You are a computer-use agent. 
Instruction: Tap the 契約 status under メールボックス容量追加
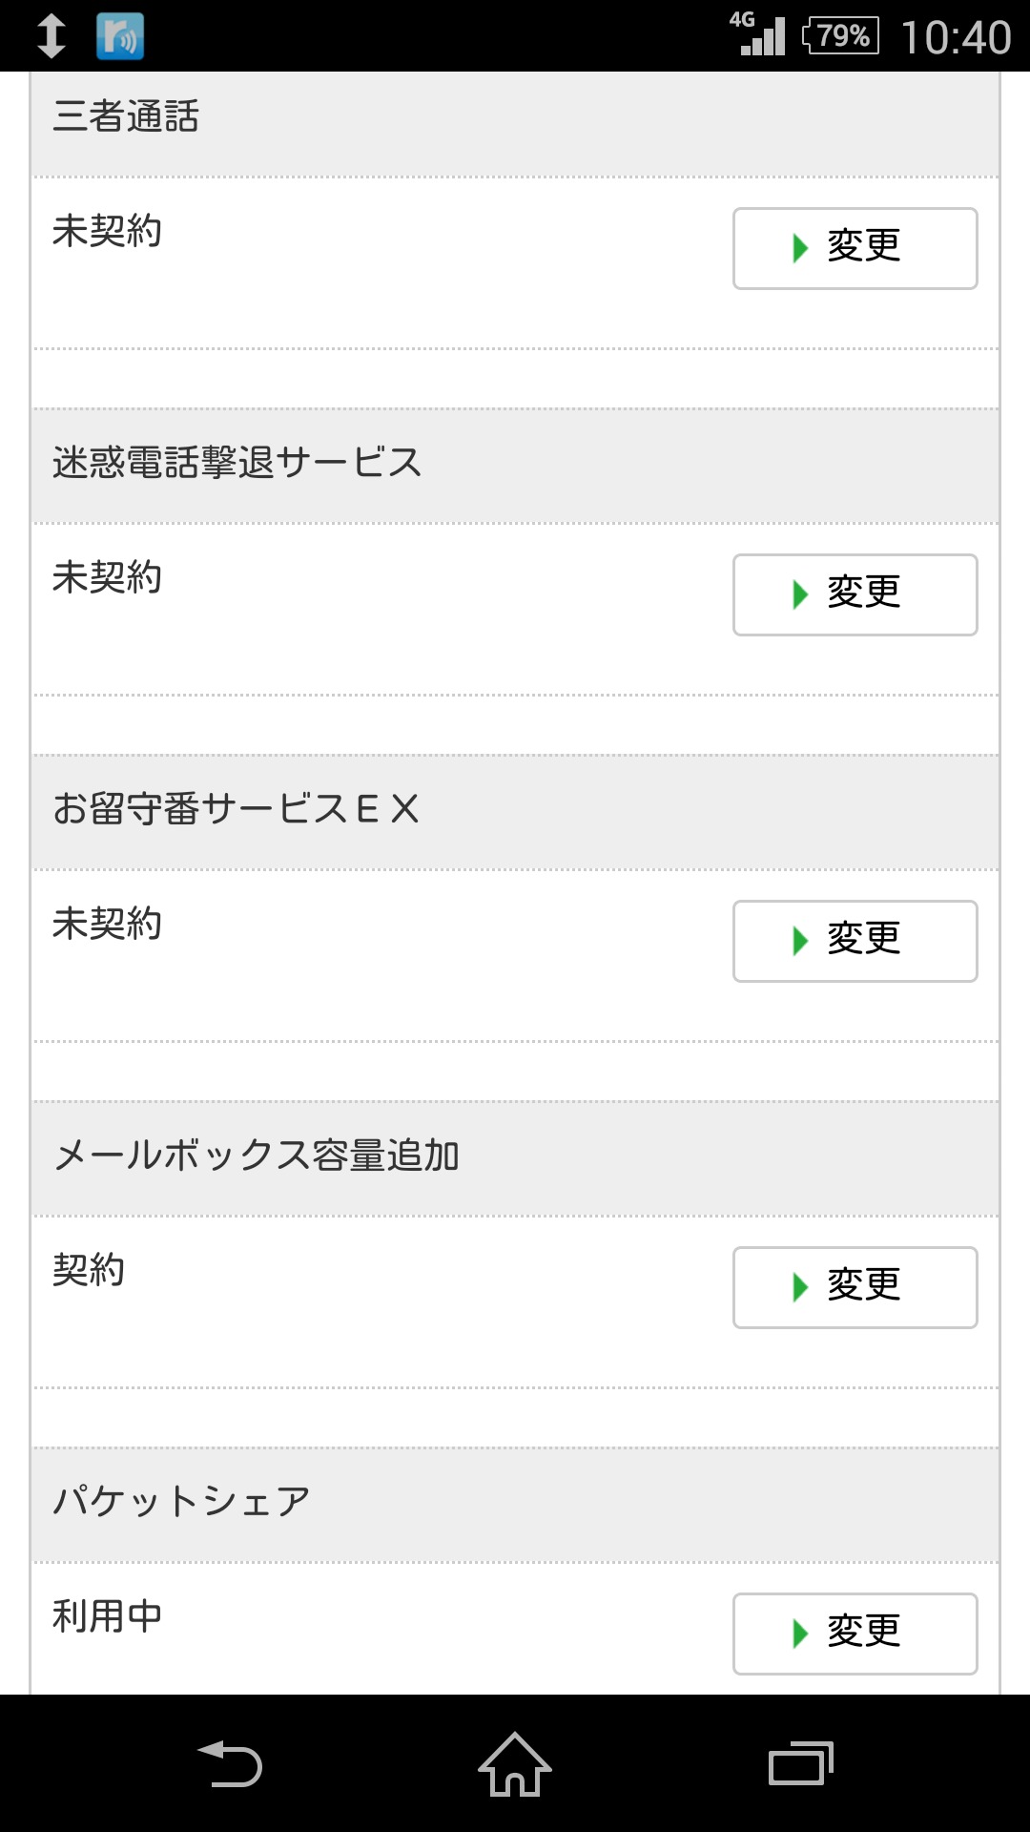tap(89, 1270)
